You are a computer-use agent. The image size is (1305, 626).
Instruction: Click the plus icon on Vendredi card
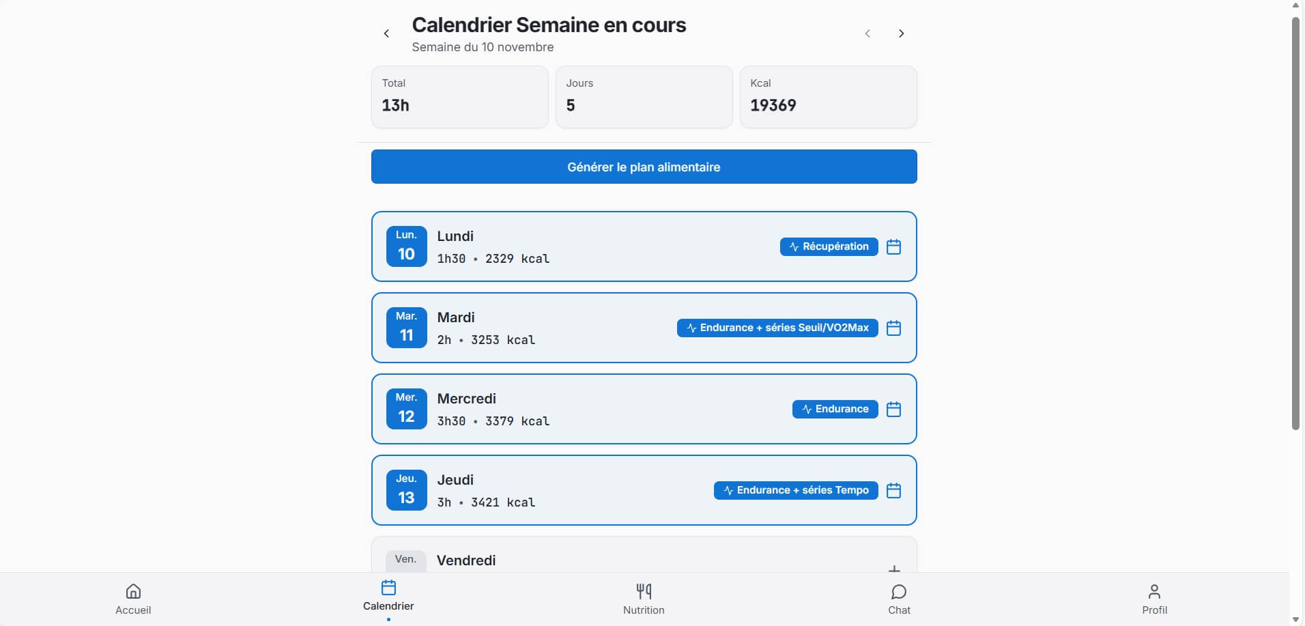click(x=894, y=568)
